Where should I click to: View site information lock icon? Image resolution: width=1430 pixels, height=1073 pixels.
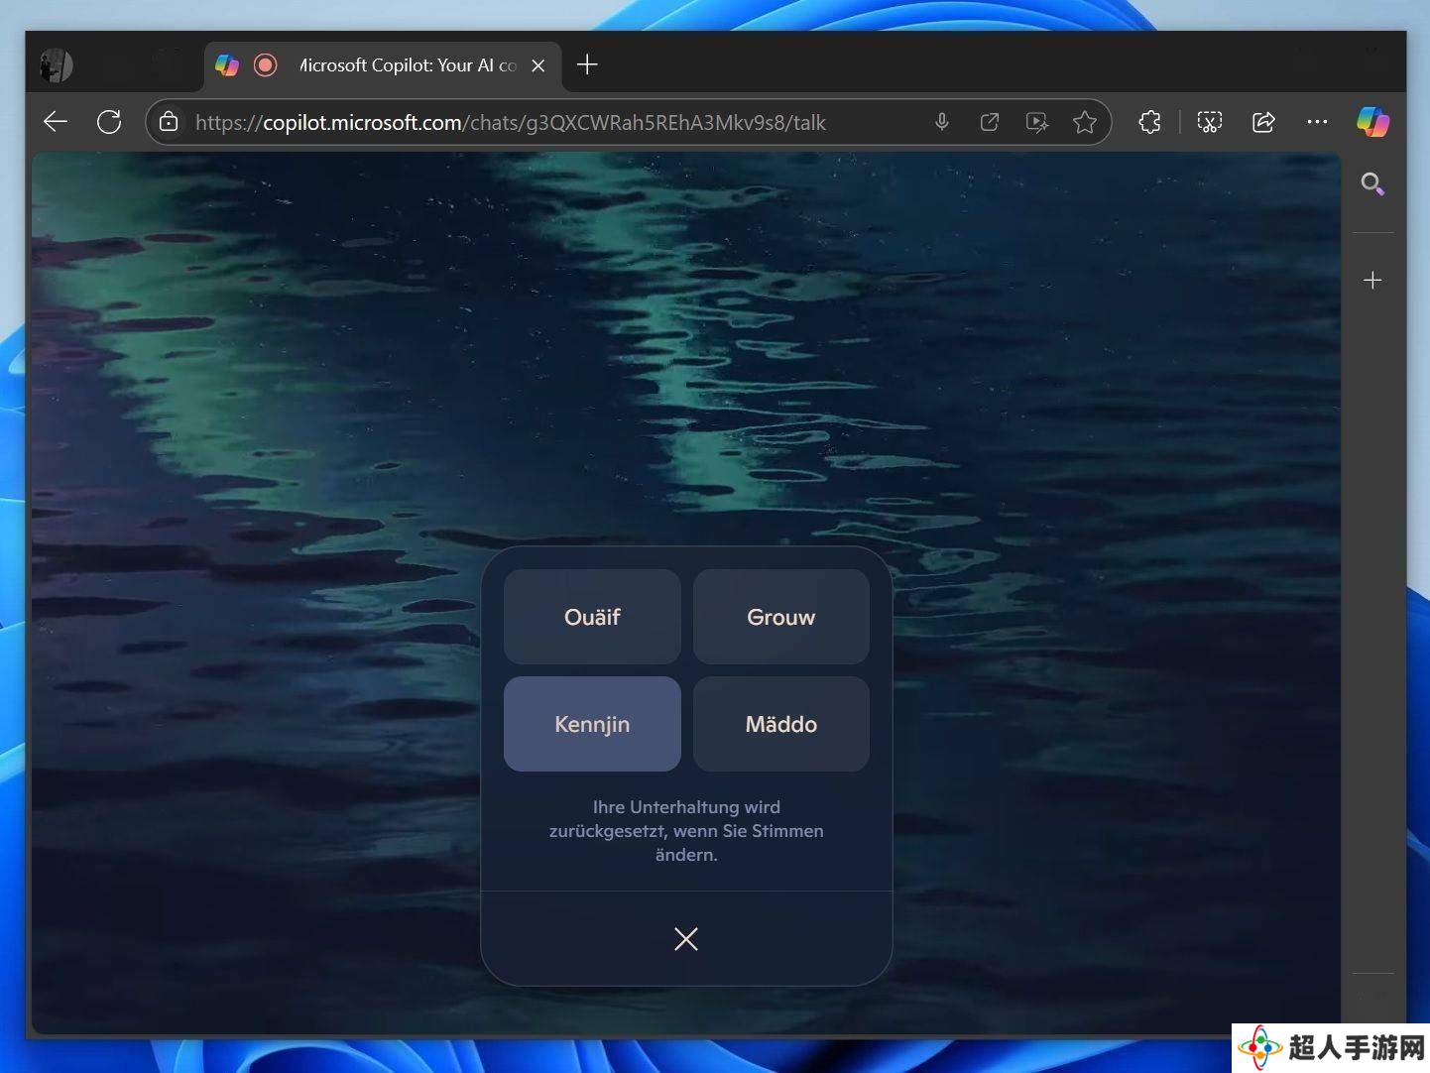[x=170, y=122]
